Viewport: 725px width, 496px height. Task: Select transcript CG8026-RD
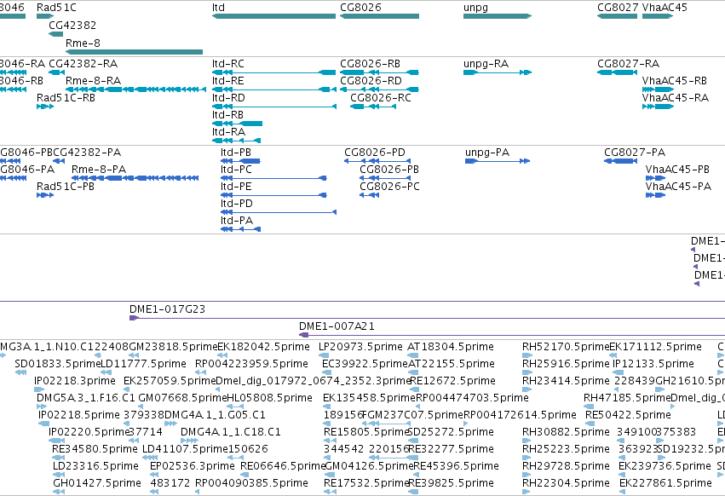[379, 89]
